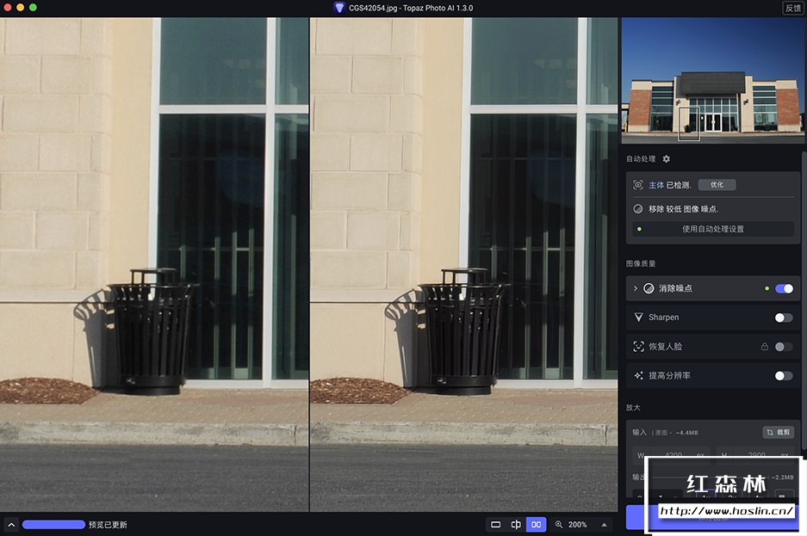Screen dimensions: 807x536
Task: Click the 优化 refine subject button
Action: point(717,185)
